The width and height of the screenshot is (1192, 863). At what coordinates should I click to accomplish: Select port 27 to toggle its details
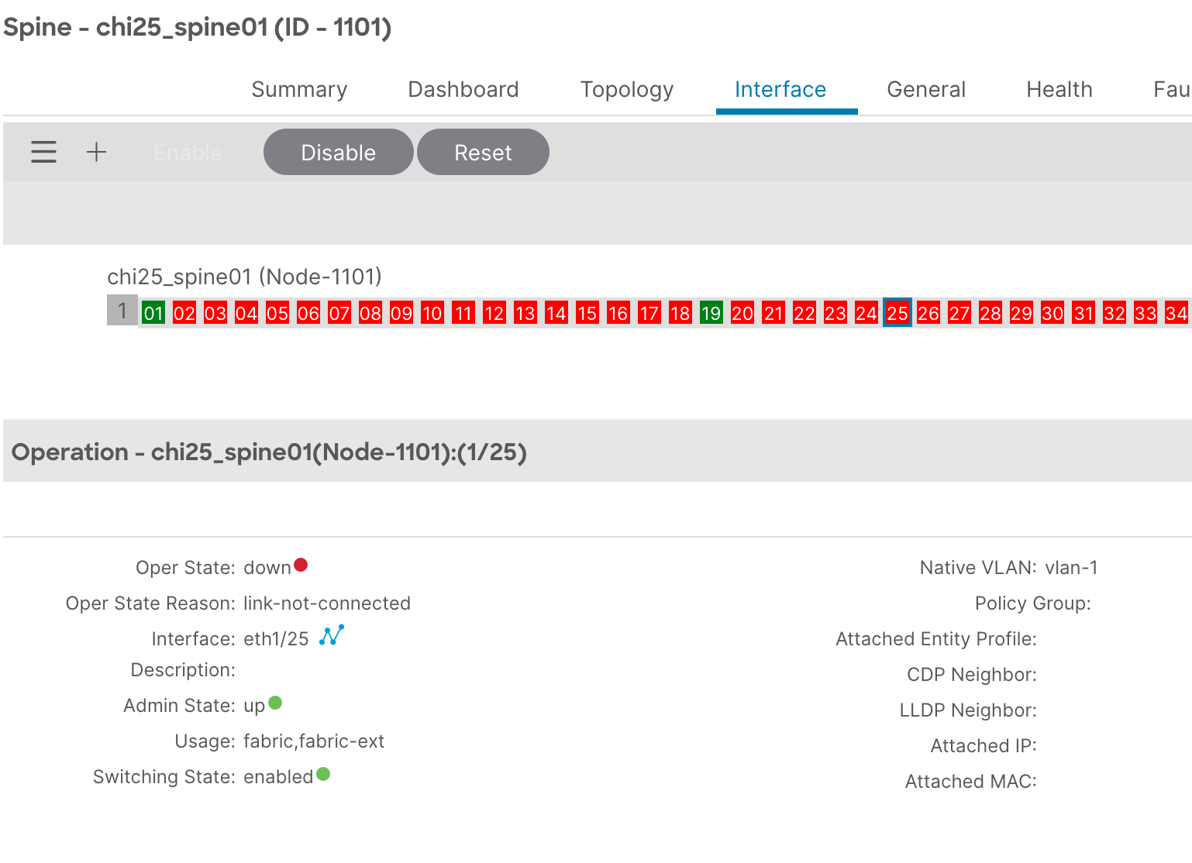click(x=959, y=312)
